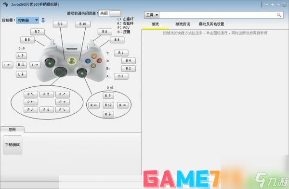Click right stick up R ↑ button

click(108, 96)
